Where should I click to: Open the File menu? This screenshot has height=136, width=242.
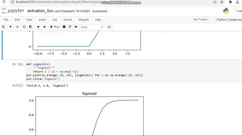(x=6, y=20)
